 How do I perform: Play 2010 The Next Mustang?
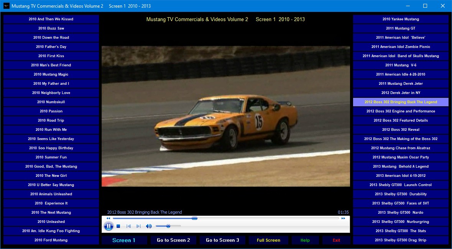[51, 213]
